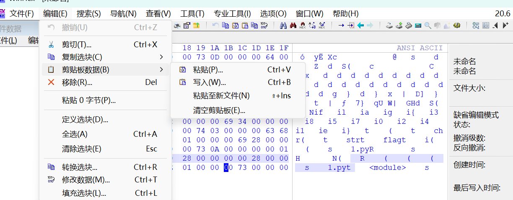This screenshot has width=513, height=200.
Task: Open file properties toolbar icon
Action: click(187, 26)
